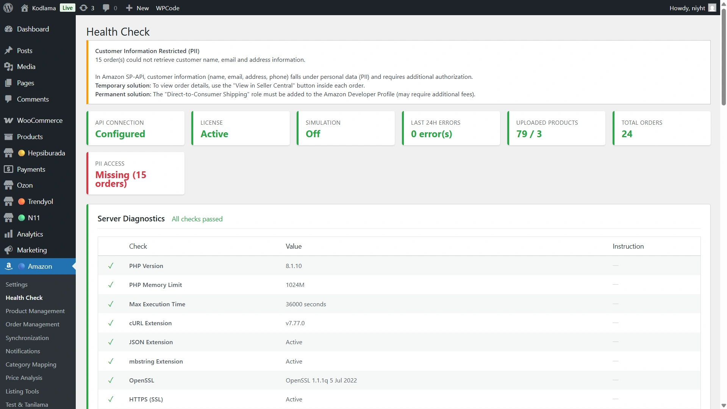The height and width of the screenshot is (409, 727).
Task: Click the Media library icon
Action: click(x=8, y=67)
